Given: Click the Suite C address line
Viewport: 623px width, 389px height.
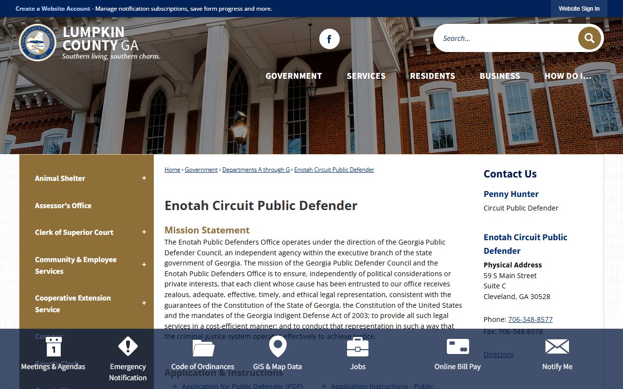Looking at the screenshot, I should [x=495, y=286].
